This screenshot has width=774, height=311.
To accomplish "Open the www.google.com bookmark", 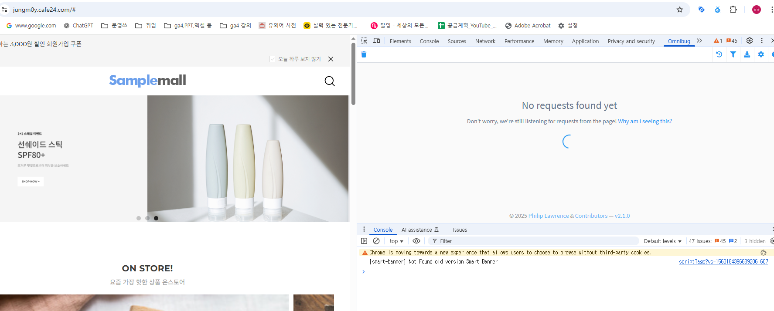I will [31, 26].
